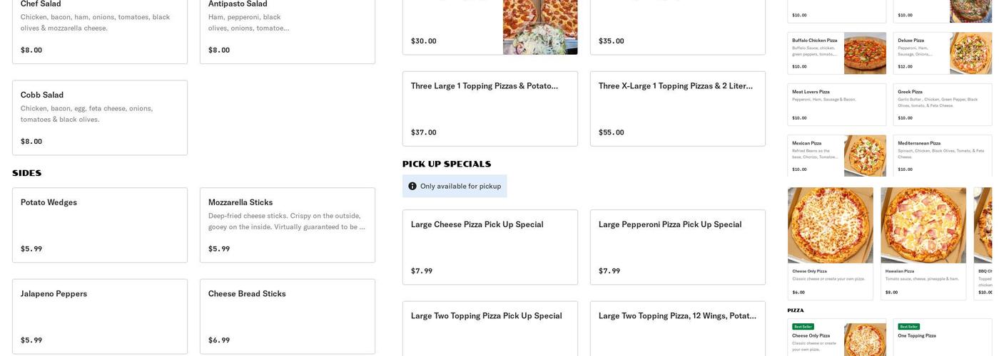Choose the Mozzarella Sticks side

(287, 225)
